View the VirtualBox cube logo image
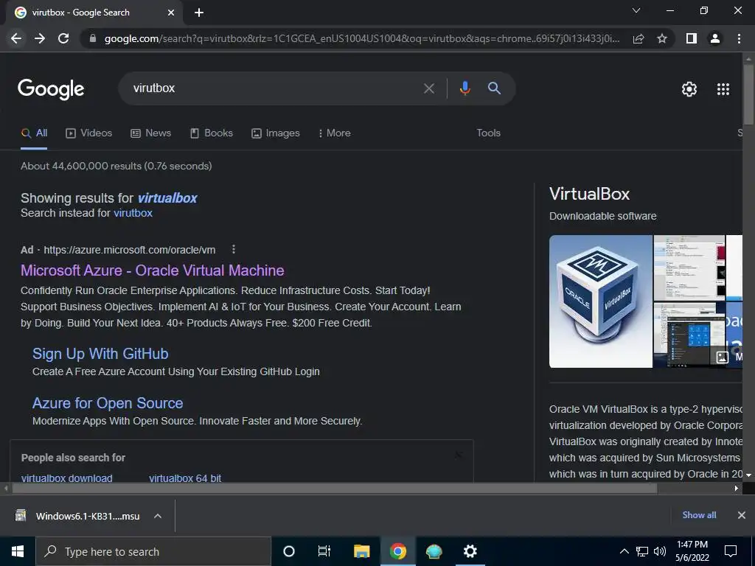 click(x=601, y=301)
